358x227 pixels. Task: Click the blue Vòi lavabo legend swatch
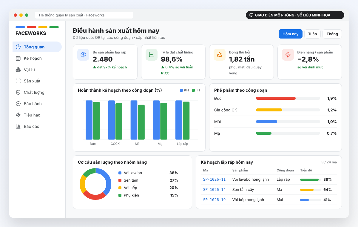point(120,173)
